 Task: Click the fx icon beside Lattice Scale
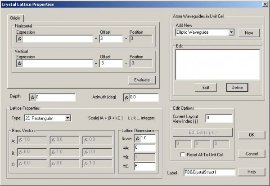137,138
